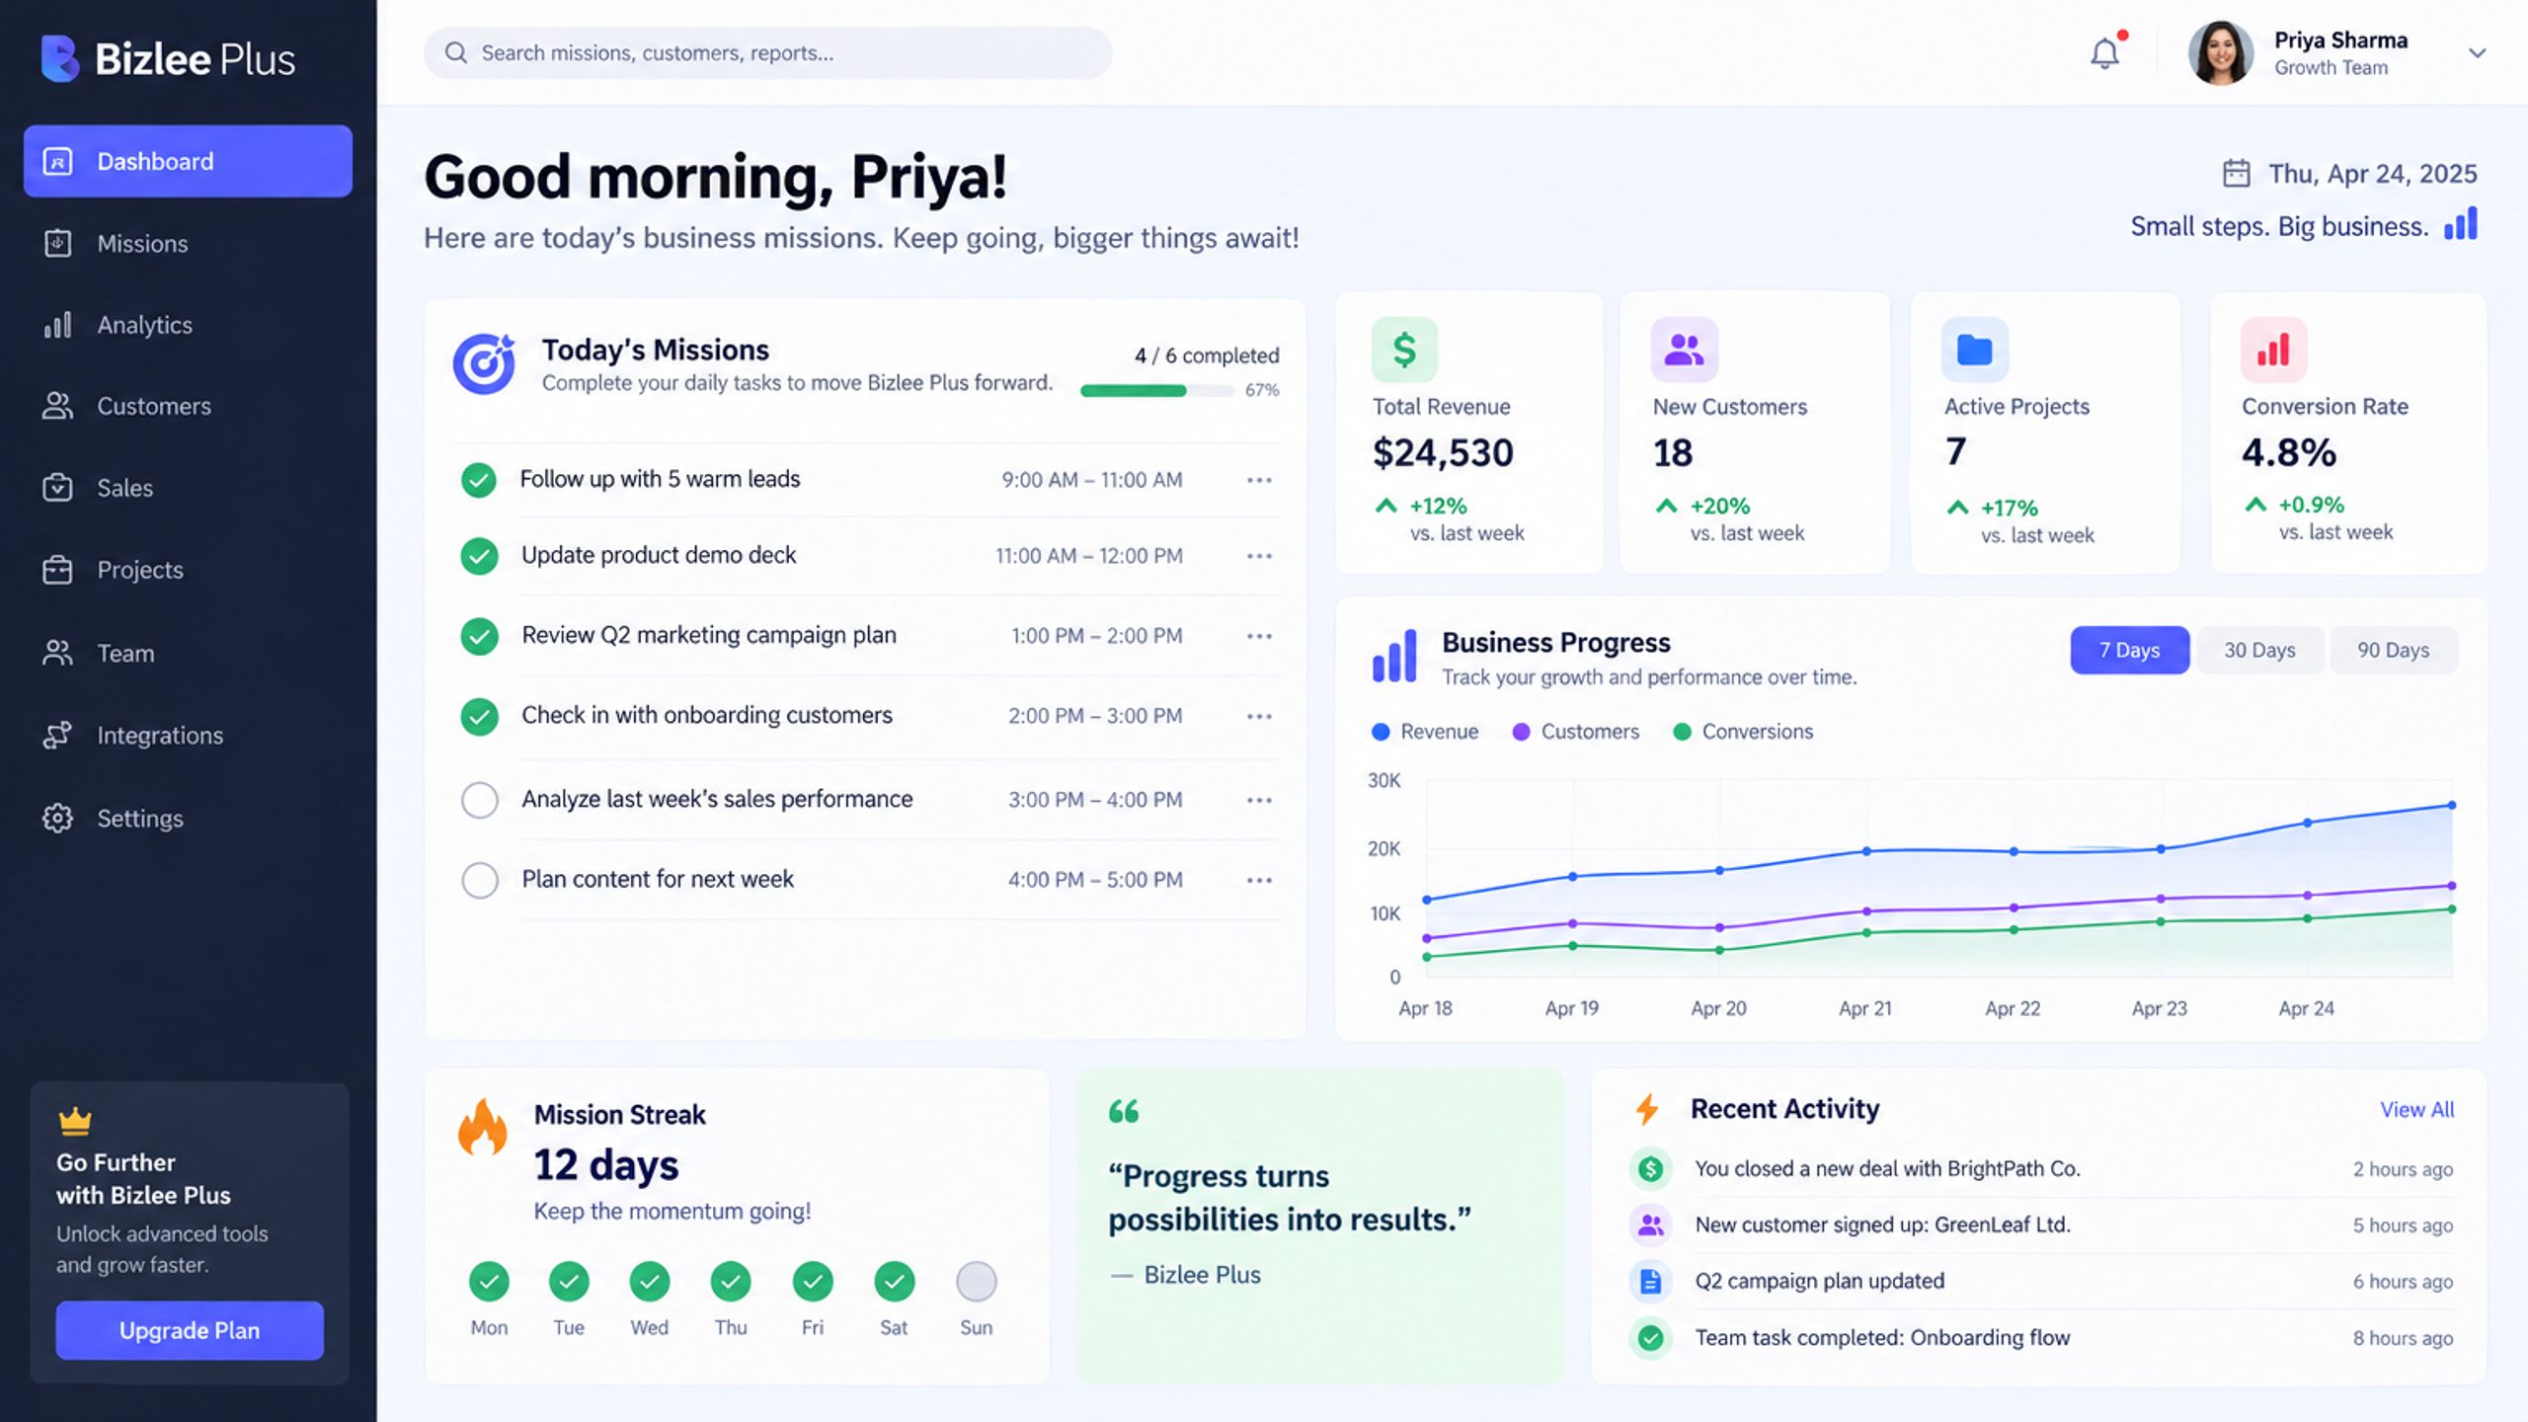
Task: Click the Active Projects folder icon
Action: (x=1975, y=350)
